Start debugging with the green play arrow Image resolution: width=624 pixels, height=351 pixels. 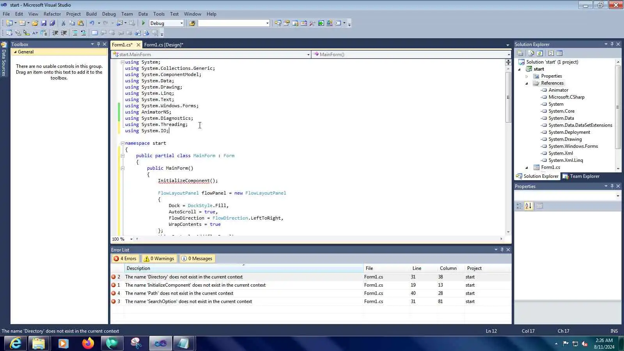pyautogui.click(x=144, y=23)
